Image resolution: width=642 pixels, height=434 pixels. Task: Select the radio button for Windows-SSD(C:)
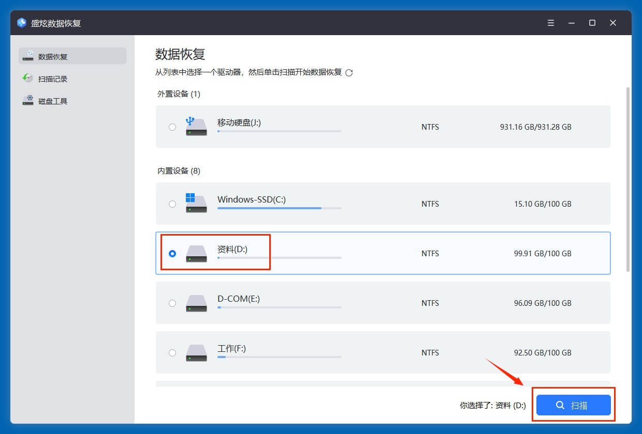tap(172, 204)
